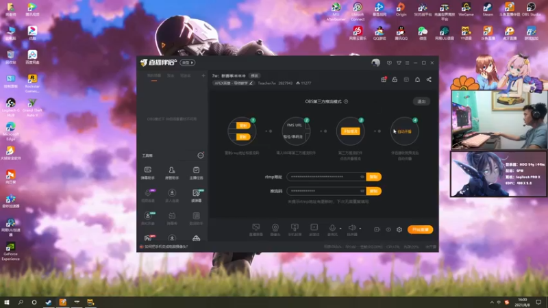The height and width of the screenshot is (308, 548).
Task: Click the share icon near the top right
Action: [x=429, y=79]
